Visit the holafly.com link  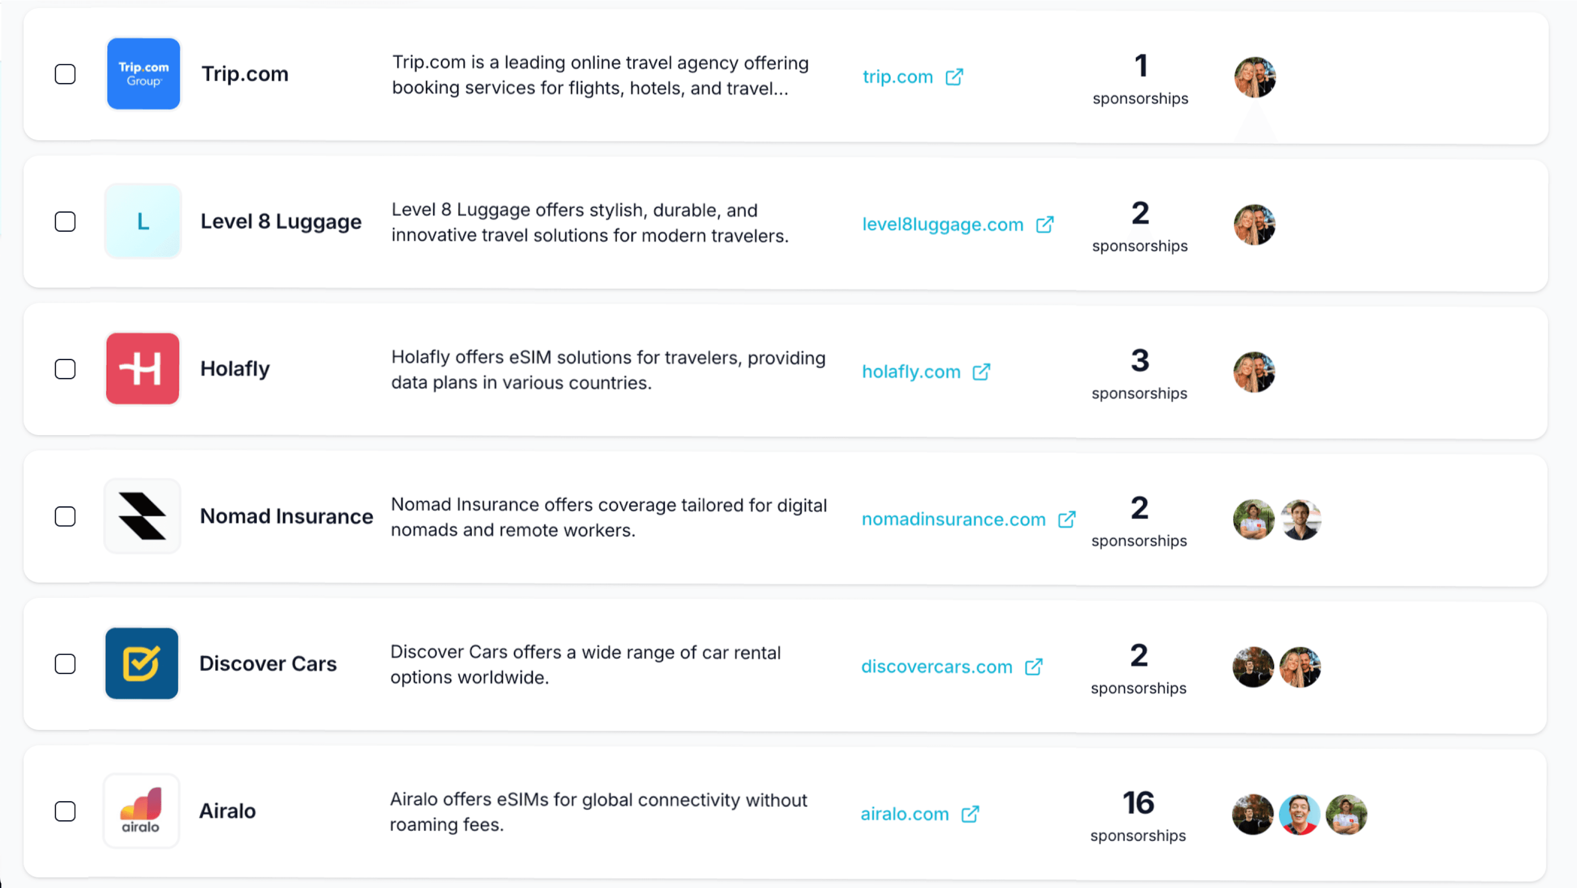pos(911,372)
